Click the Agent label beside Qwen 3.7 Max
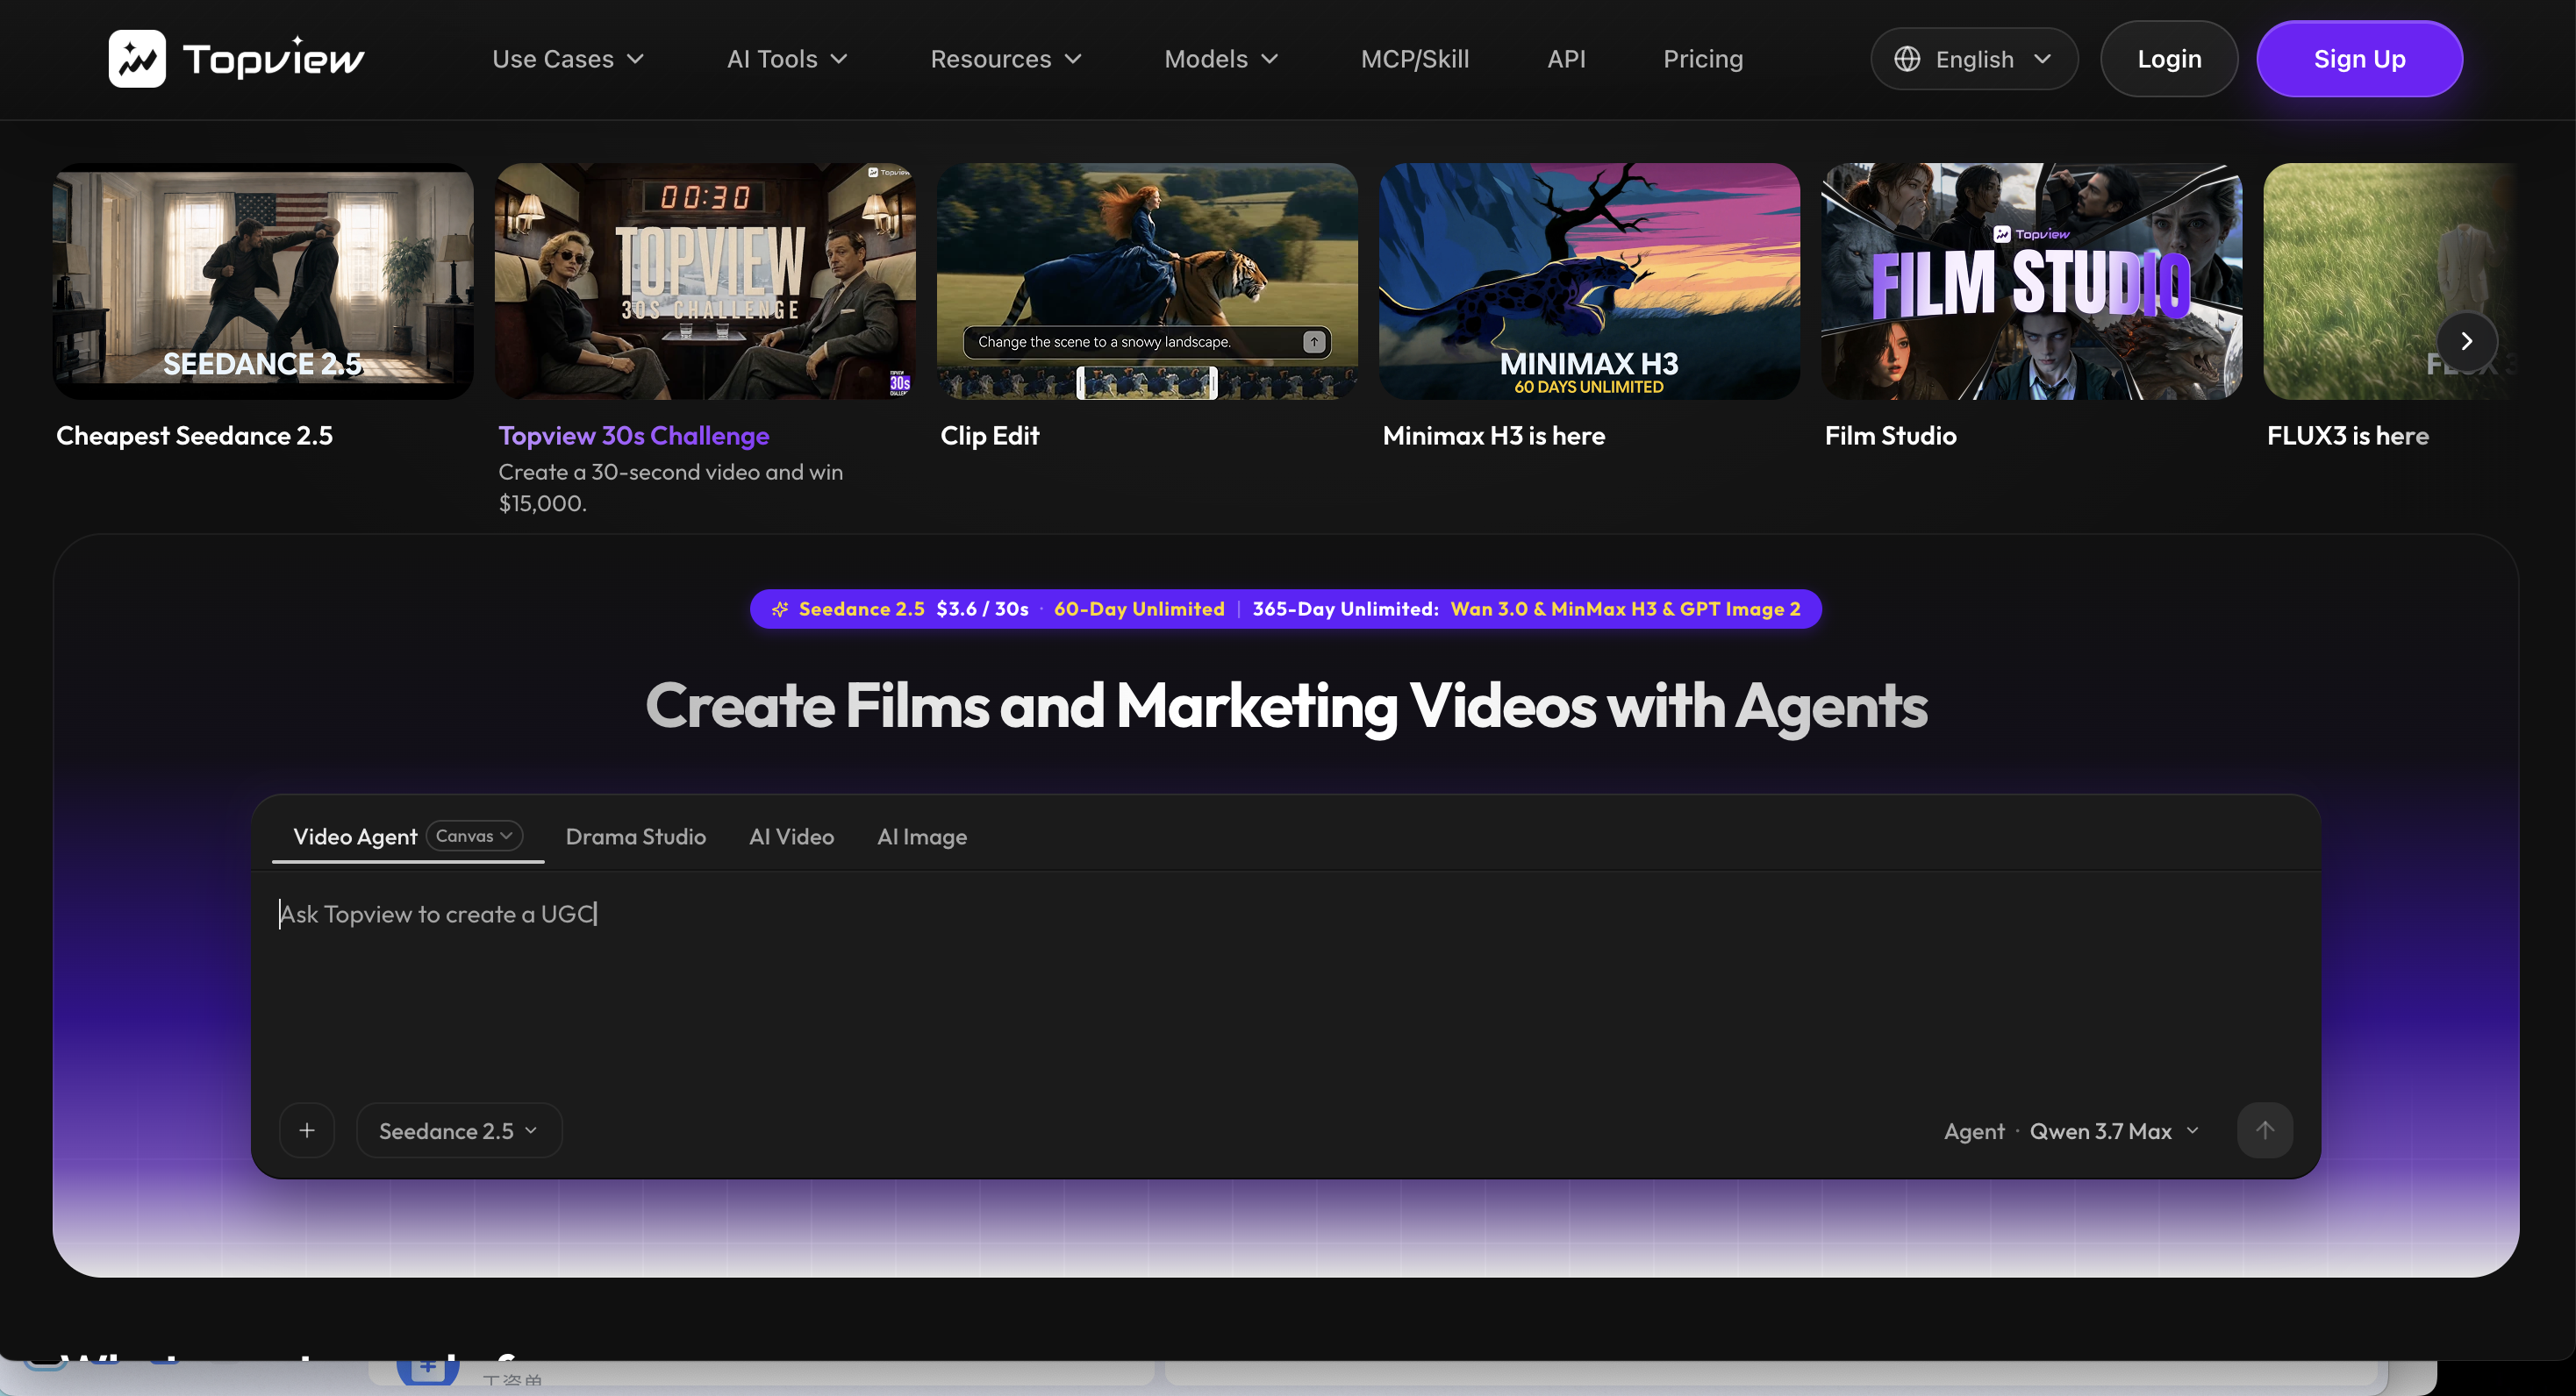2576x1396 pixels. [x=1974, y=1131]
